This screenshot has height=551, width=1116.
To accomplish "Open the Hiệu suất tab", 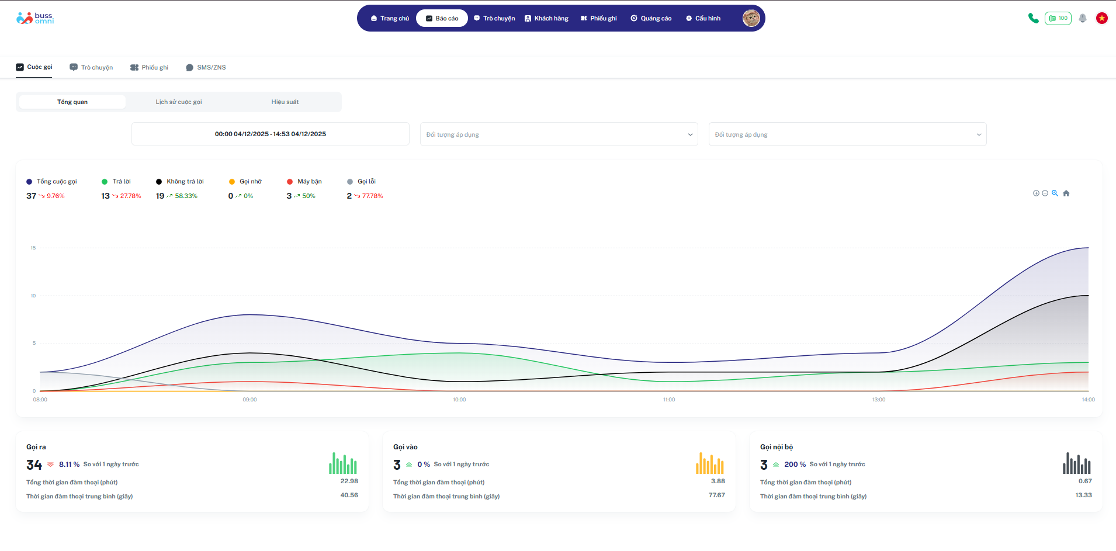I will click(x=285, y=102).
